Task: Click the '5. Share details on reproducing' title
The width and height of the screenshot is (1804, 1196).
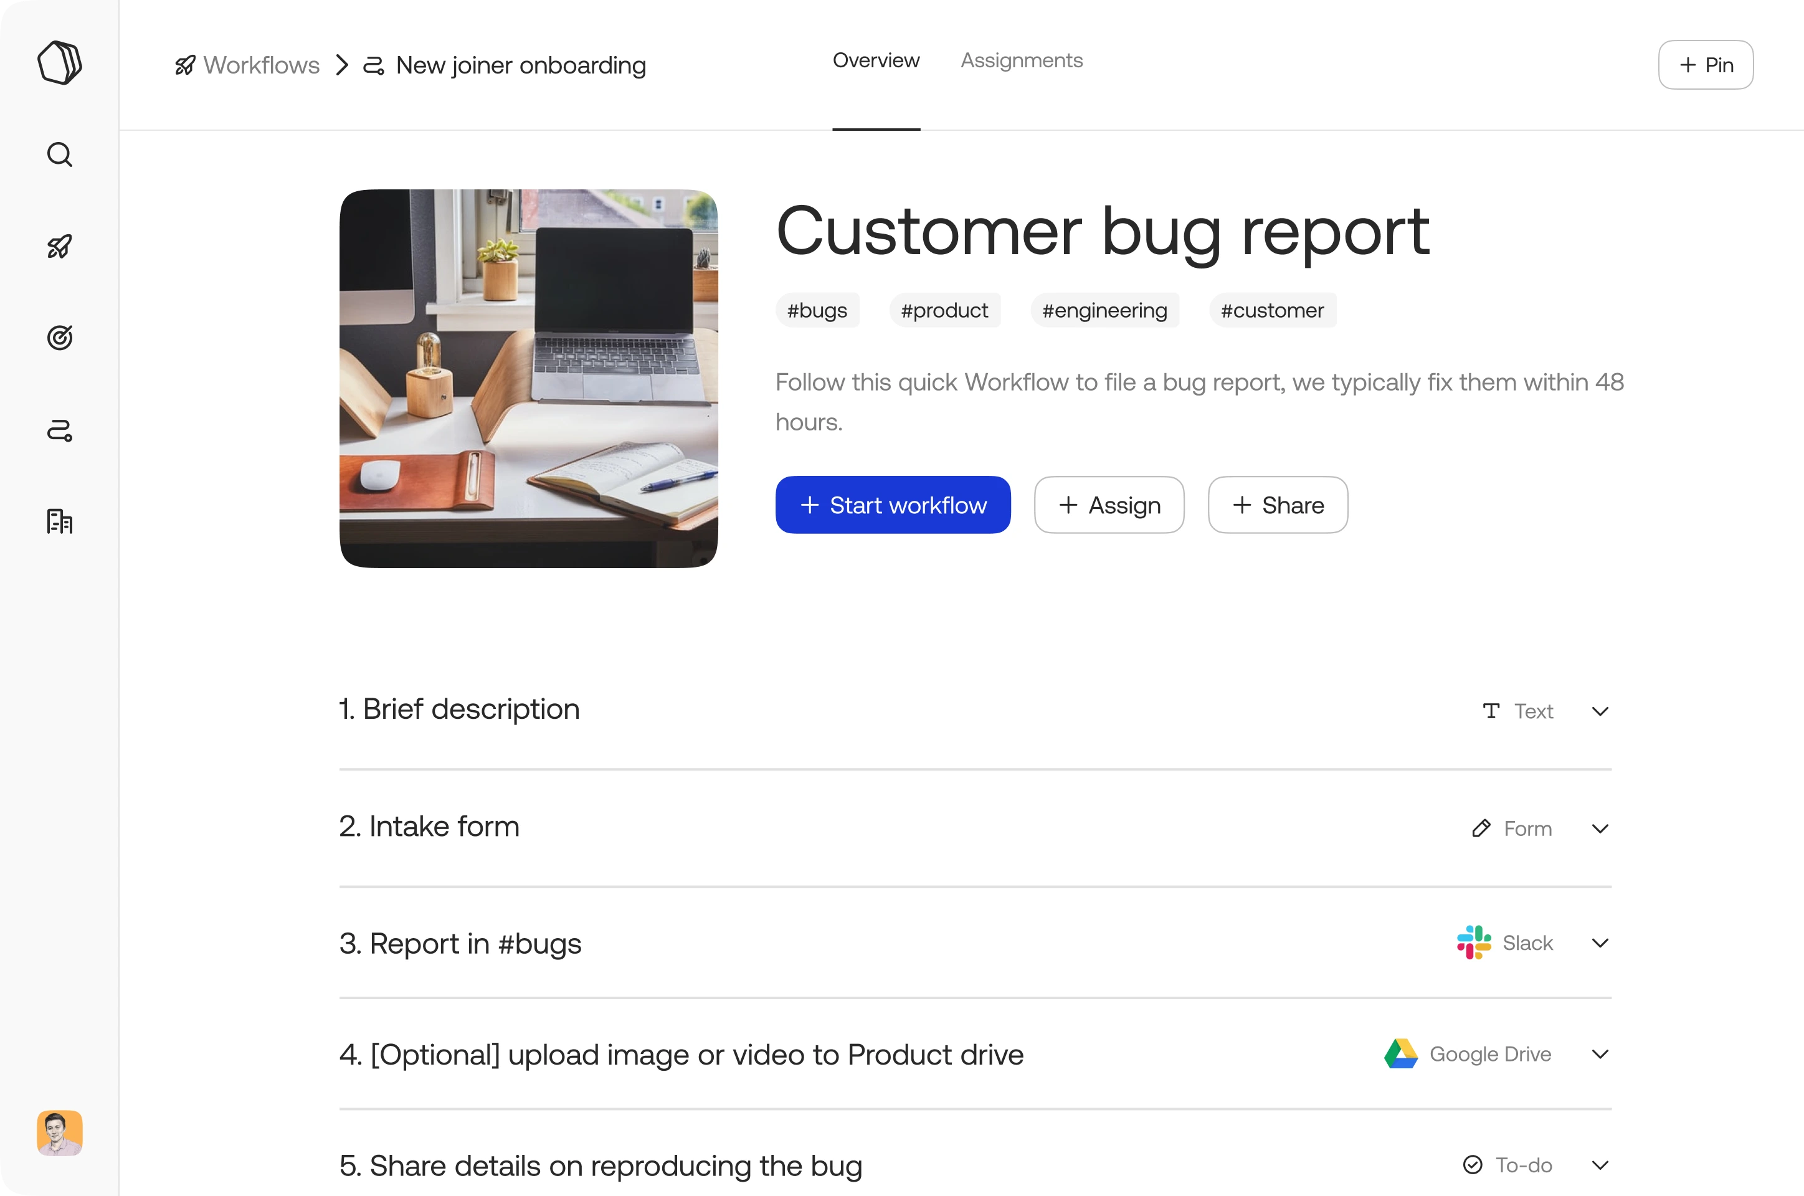Action: 601,1166
